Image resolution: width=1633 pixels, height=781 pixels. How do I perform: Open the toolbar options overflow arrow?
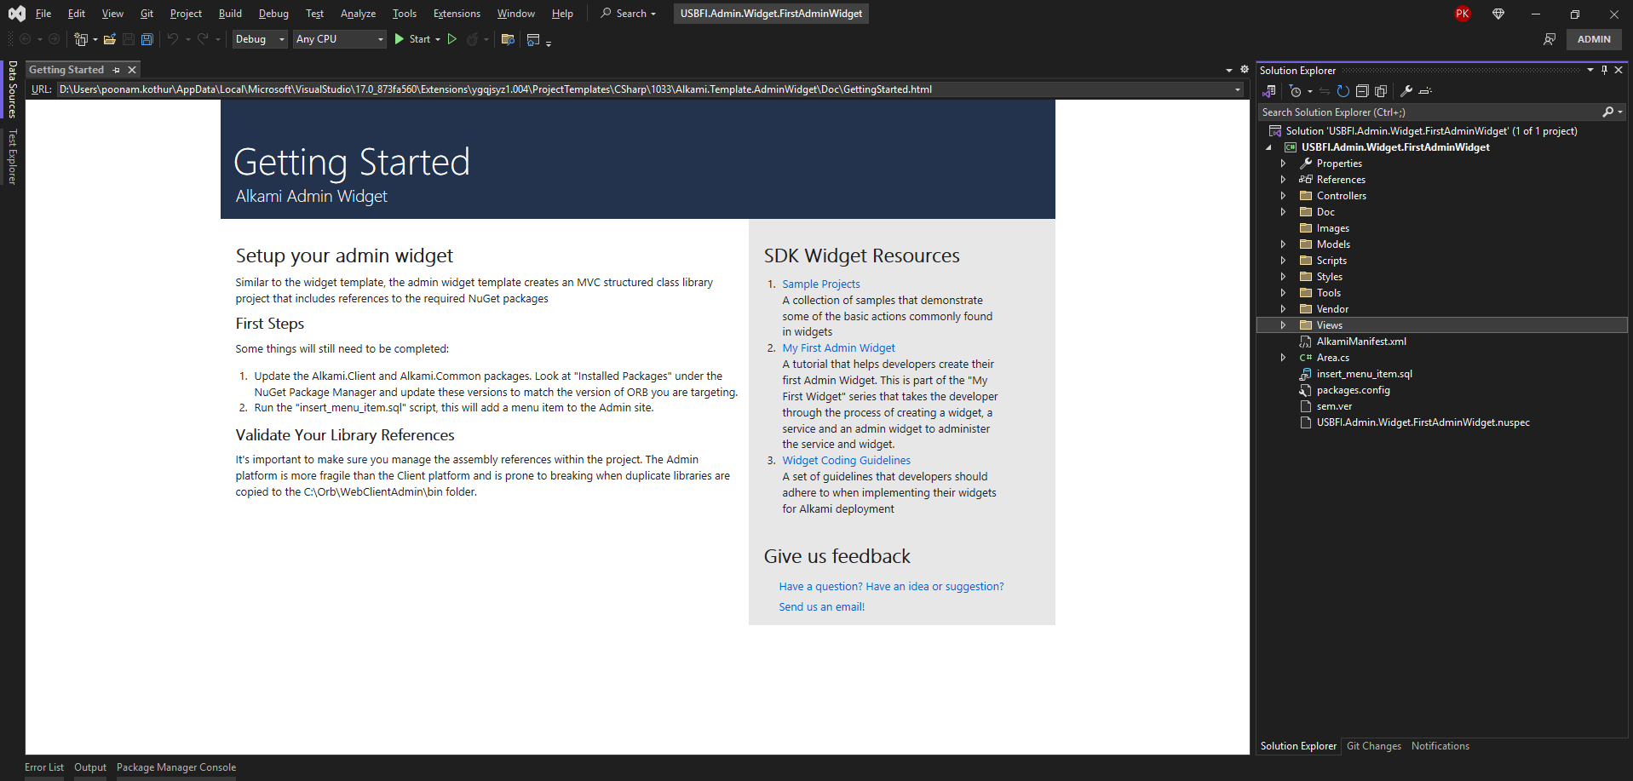pyautogui.click(x=549, y=43)
